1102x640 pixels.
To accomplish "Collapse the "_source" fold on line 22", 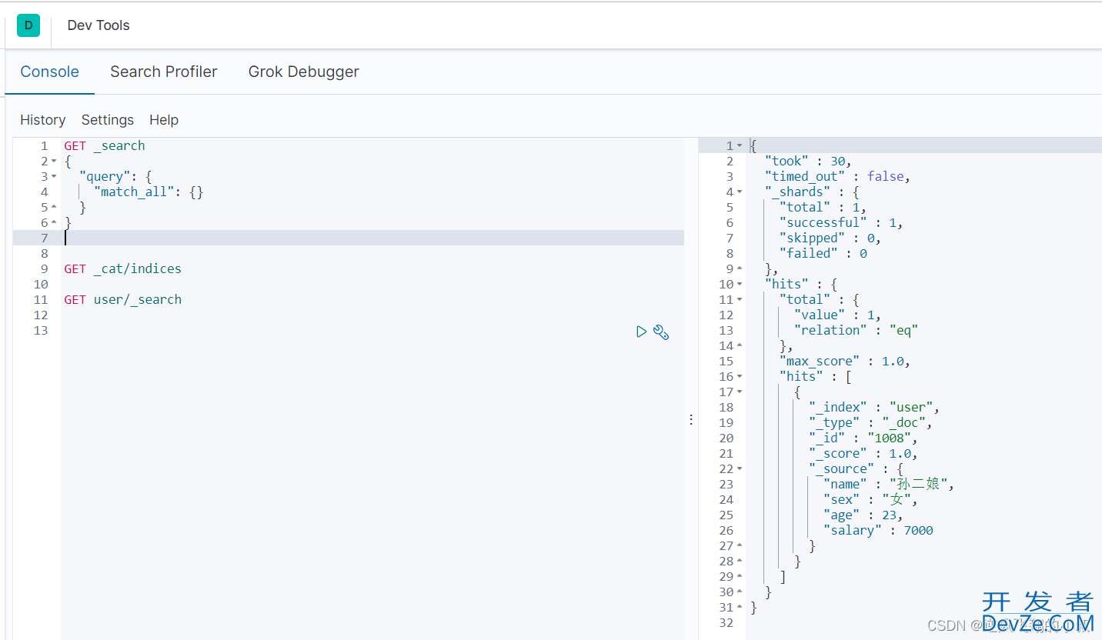I will click(740, 469).
